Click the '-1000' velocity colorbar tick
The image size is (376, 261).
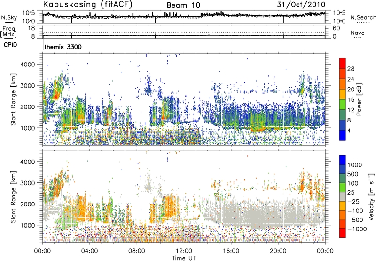[357, 229]
